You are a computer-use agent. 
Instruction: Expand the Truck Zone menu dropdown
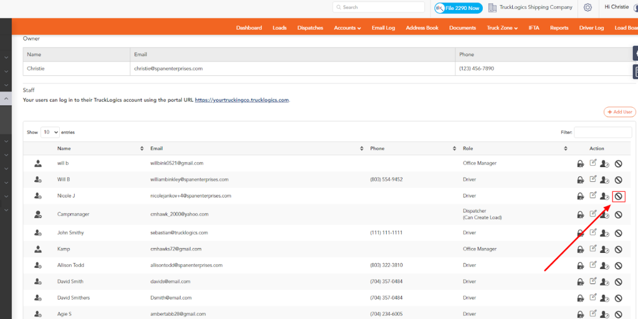pyautogui.click(x=502, y=28)
